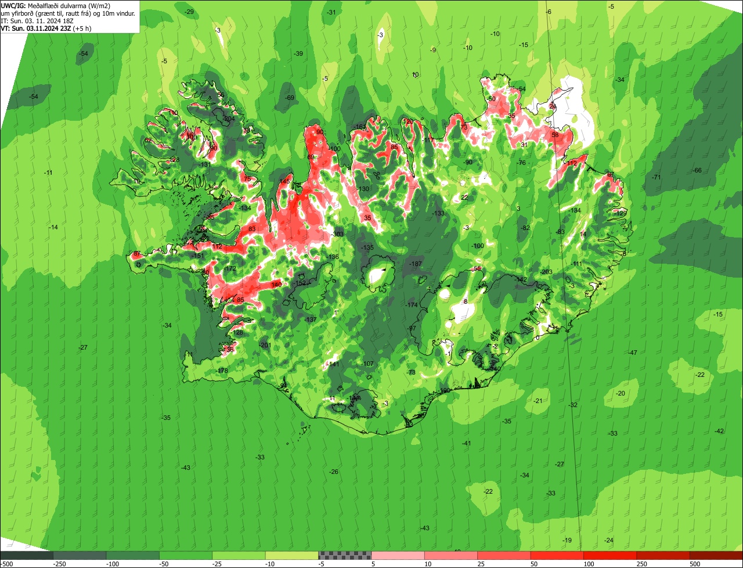Click the pale pink legend swatch between 5 and 10

(398, 555)
